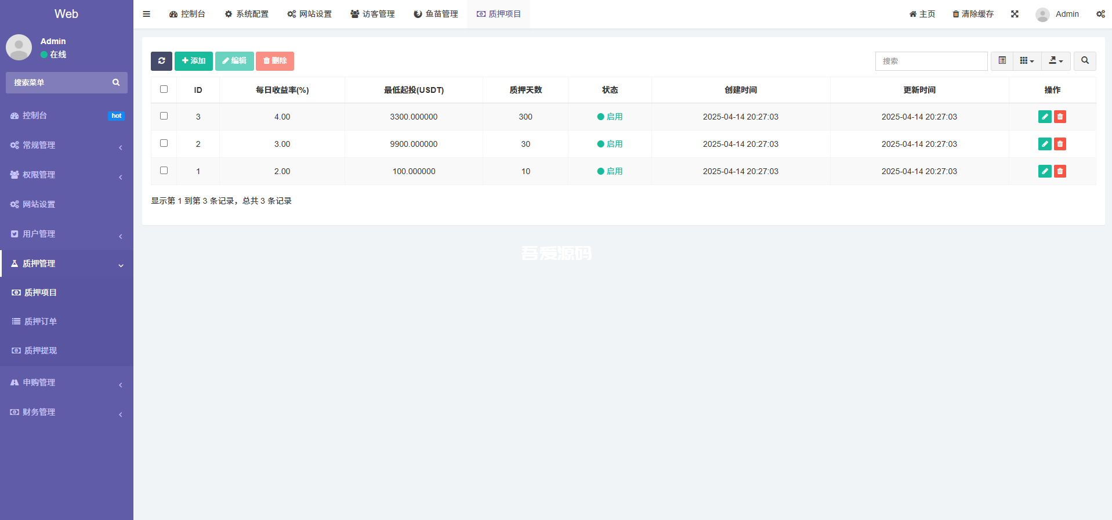Image resolution: width=1112 pixels, height=520 pixels.
Task: Open the export data dropdown
Action: click(x=1056, y=61)
